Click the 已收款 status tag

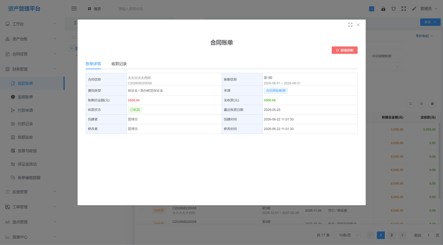coord(135,110)
